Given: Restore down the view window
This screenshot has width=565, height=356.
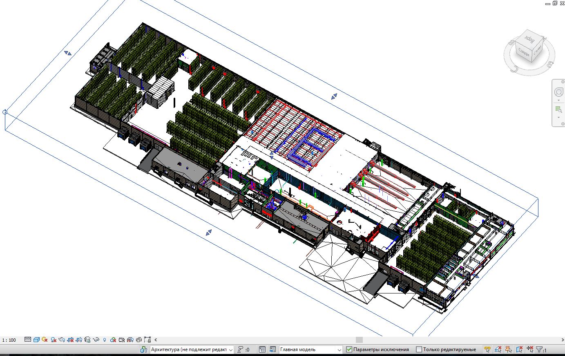Looking at the screenshot, I should point(555,3).
